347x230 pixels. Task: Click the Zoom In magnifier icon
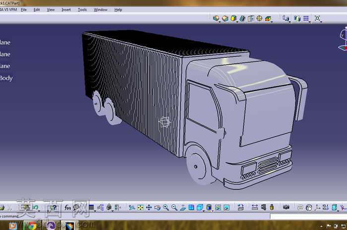point(166,207)
